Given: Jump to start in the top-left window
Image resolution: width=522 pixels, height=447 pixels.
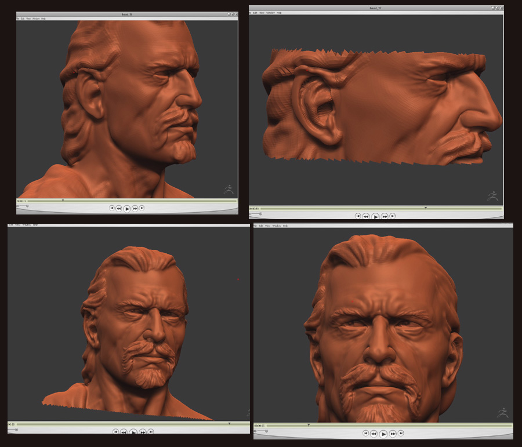Looking at the screenshot, I should coord(112,208).
